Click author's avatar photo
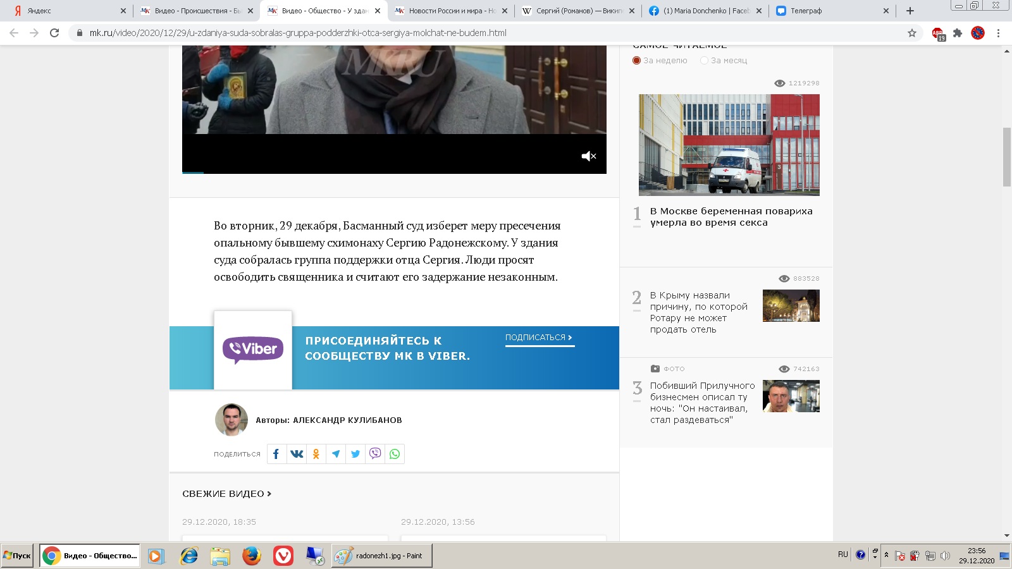This screenshot has width=1012, height=569. (x=231, y=420)
